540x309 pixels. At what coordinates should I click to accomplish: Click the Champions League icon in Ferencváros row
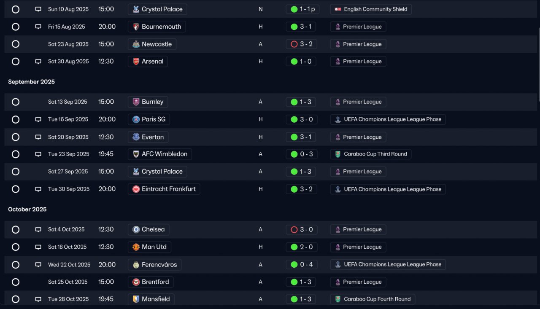click(338, 265)
